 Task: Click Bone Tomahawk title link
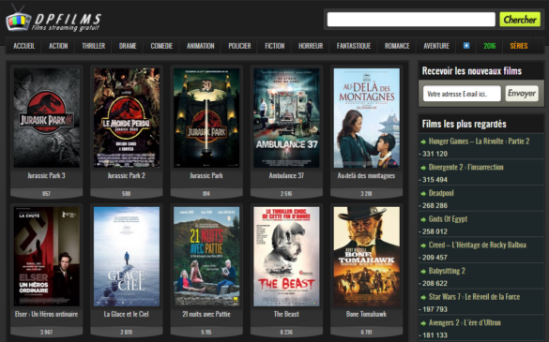coord(366,314)
